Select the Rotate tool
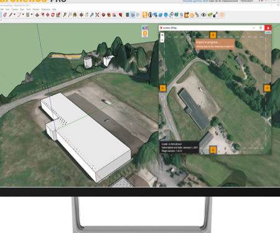This screenshot has width=280, height=233. pyautogui.click(x=53, y=15)
